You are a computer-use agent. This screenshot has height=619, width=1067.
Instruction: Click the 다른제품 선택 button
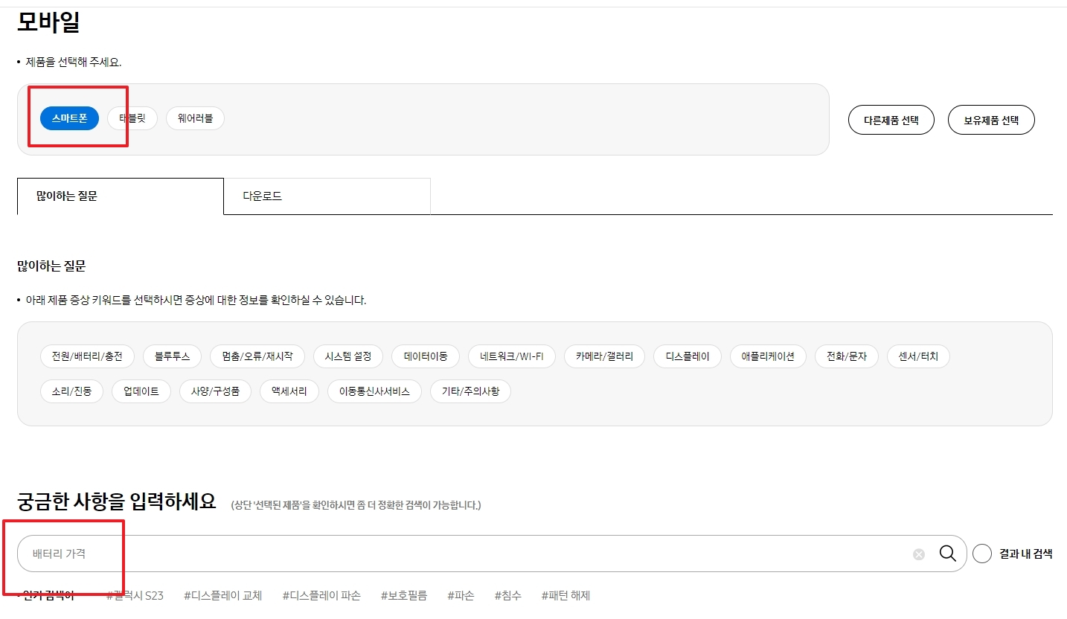click(x=891, y=120)
